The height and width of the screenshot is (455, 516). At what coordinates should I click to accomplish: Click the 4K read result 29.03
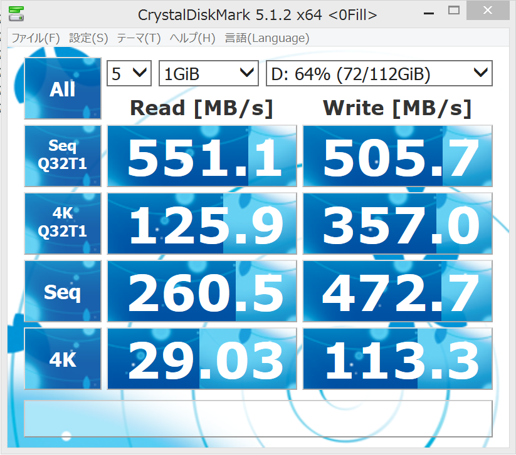(202, 359)
